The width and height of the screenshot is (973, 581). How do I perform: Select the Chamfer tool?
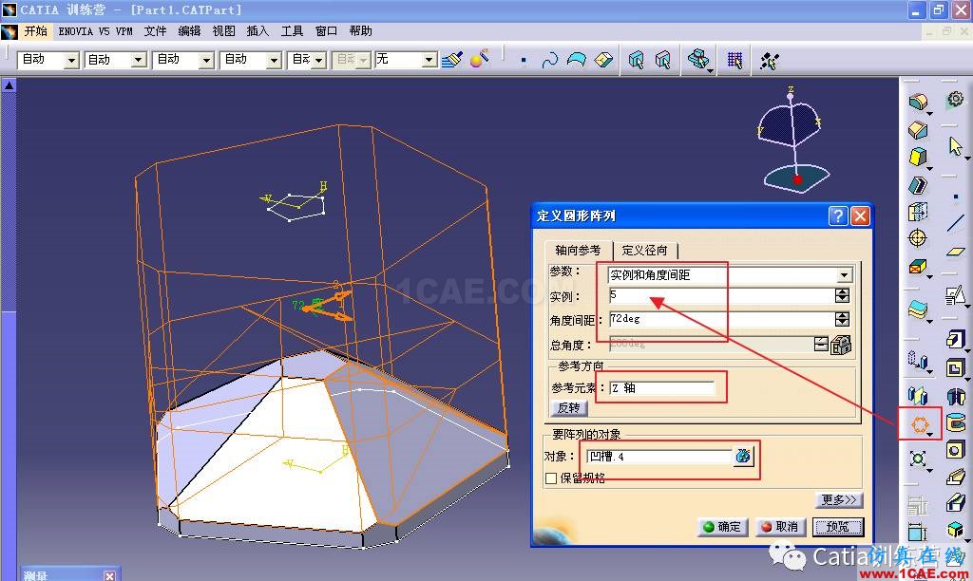pyautogui.click(x=918, y=130)
